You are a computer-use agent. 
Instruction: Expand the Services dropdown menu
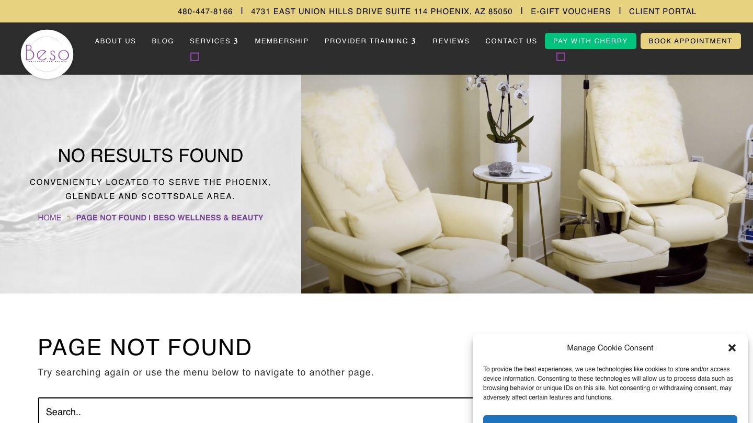pos(214,41)
